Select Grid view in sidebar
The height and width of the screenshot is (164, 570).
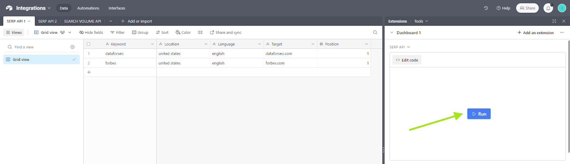coord(41,59)
